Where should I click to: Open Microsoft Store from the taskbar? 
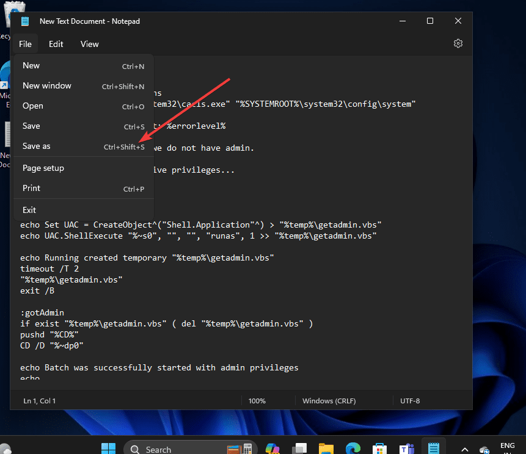(380, 449)
